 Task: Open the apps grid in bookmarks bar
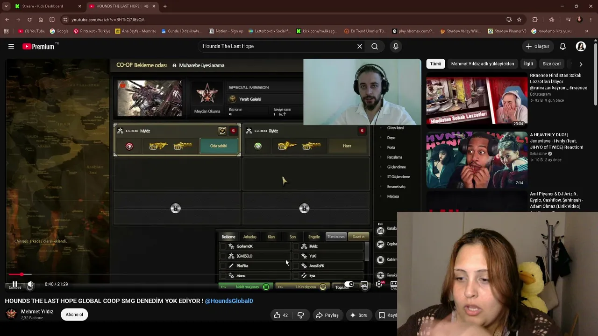6,31
